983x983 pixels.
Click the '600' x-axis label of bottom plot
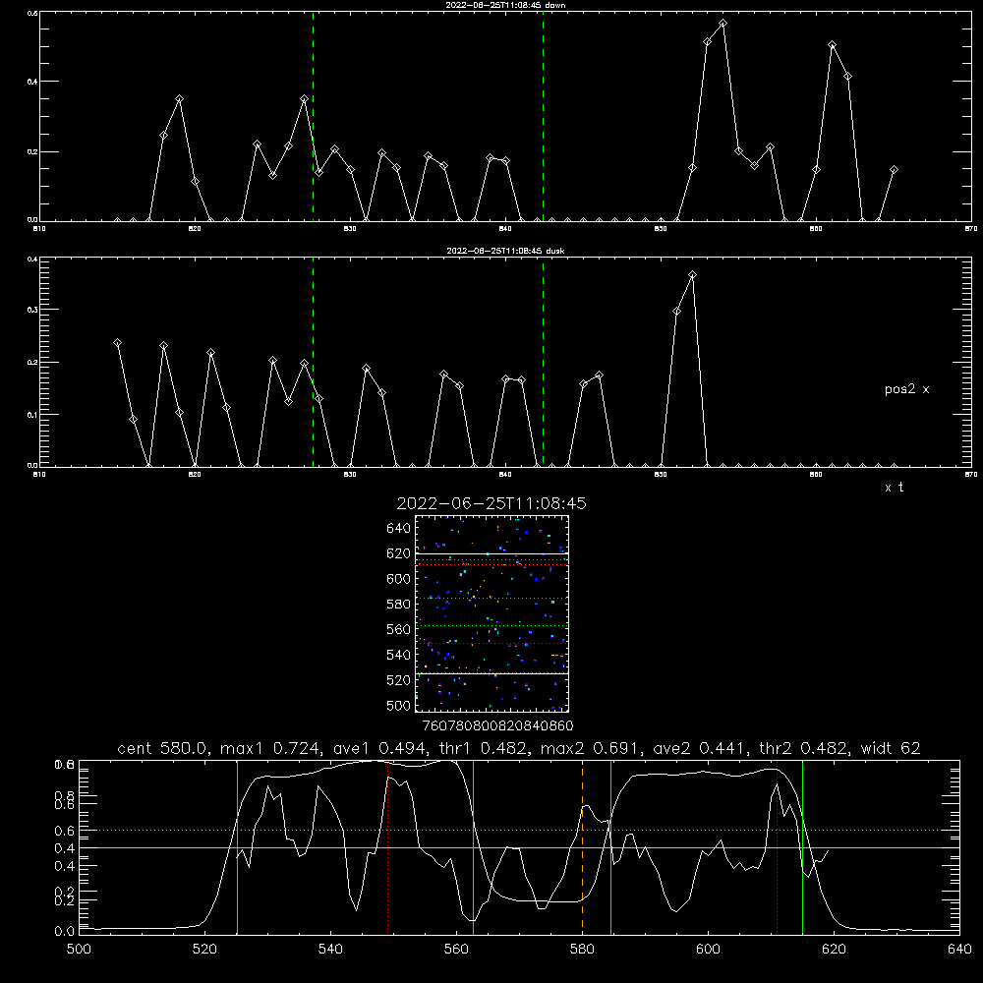[709, 950]
